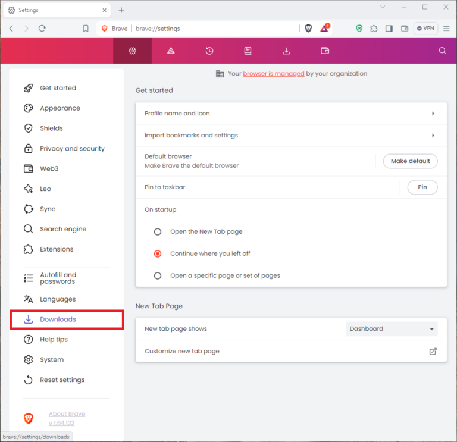This screenshot has height=442, width=457.
Task: Open Brave Shields icon in address bar
Action: coord(308,29)
